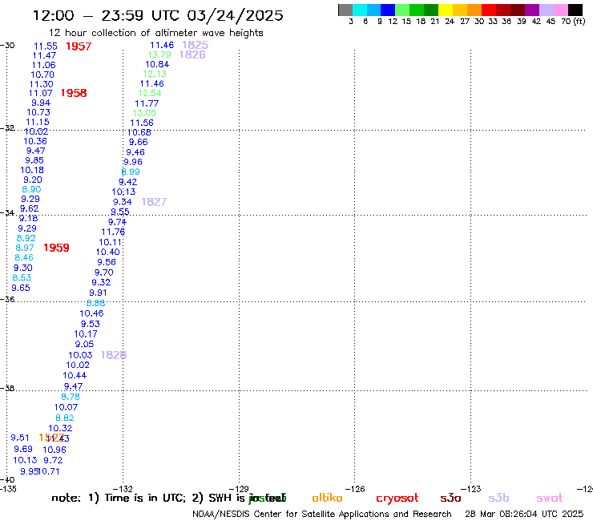Click wave height value 10.44
Viewport: 593px width, 521px height.
coord(75,375)
